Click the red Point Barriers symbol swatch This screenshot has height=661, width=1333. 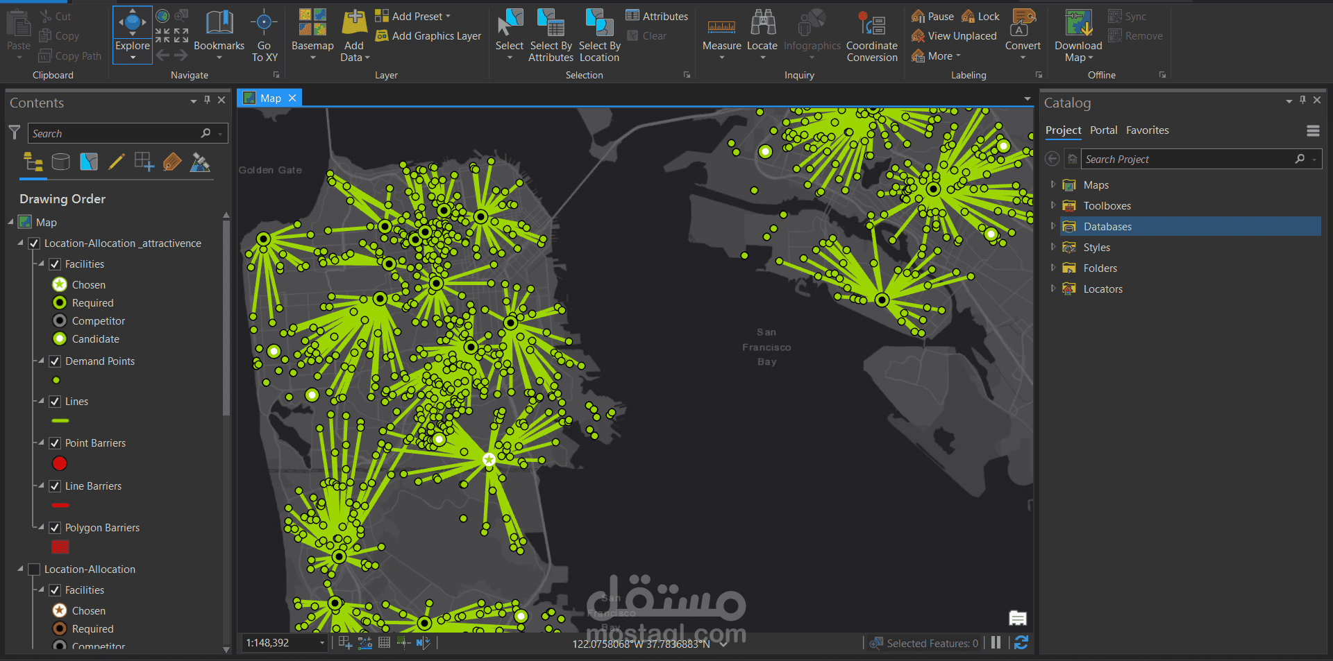click(60, 463)
